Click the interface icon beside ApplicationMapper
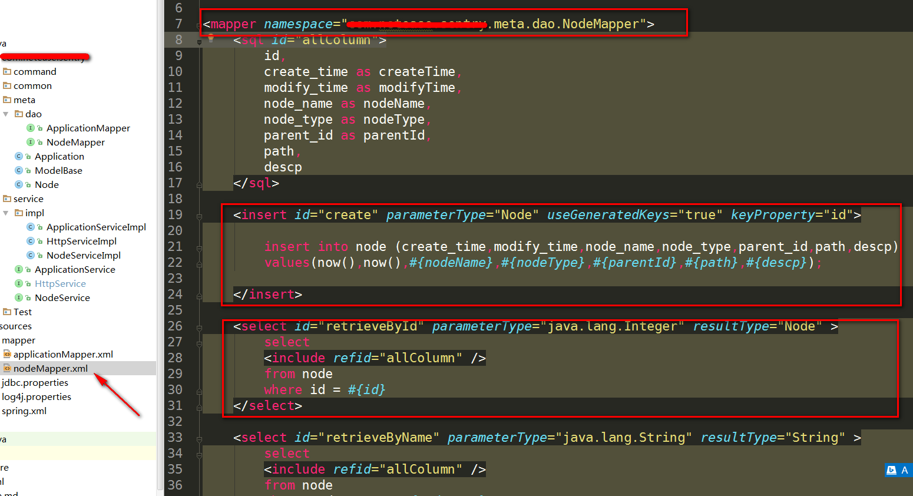 (x=31, y=128)
